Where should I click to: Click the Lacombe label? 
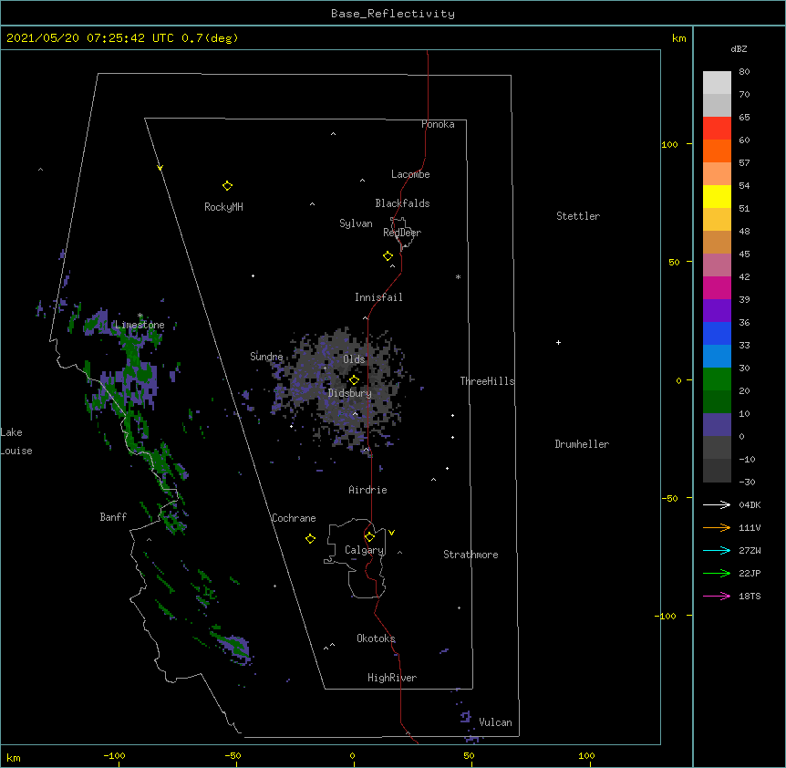tap(410, 174)
